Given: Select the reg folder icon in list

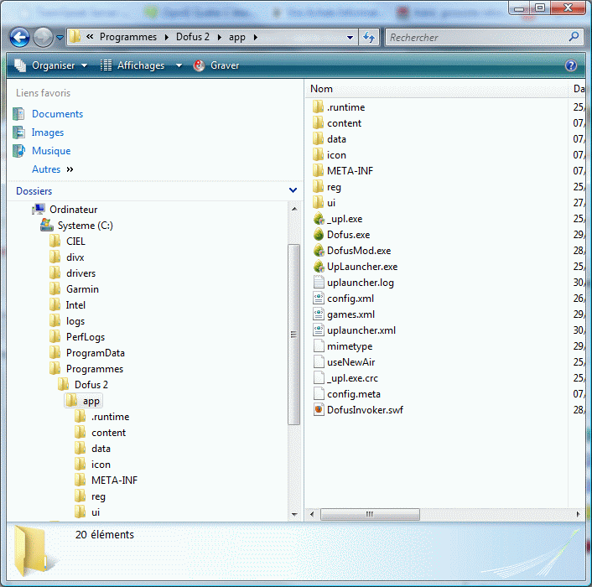Looking at the screenshot, I should pos(319,186).
